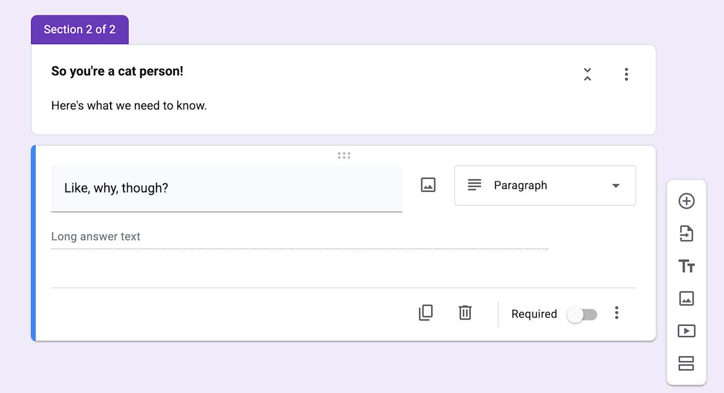Add a title and description block
The width and height of the screenshot is (724, 393).
pyautogui.click(x=686, y=266)
